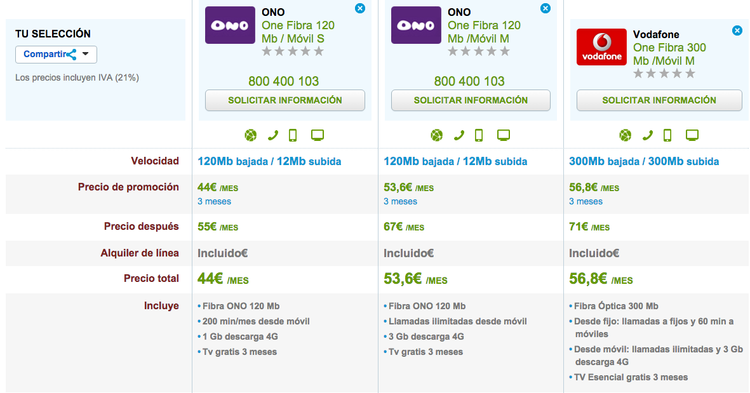
Task: Click '1 Gb descarga 4G' feature
Action: tap(240, 336)
